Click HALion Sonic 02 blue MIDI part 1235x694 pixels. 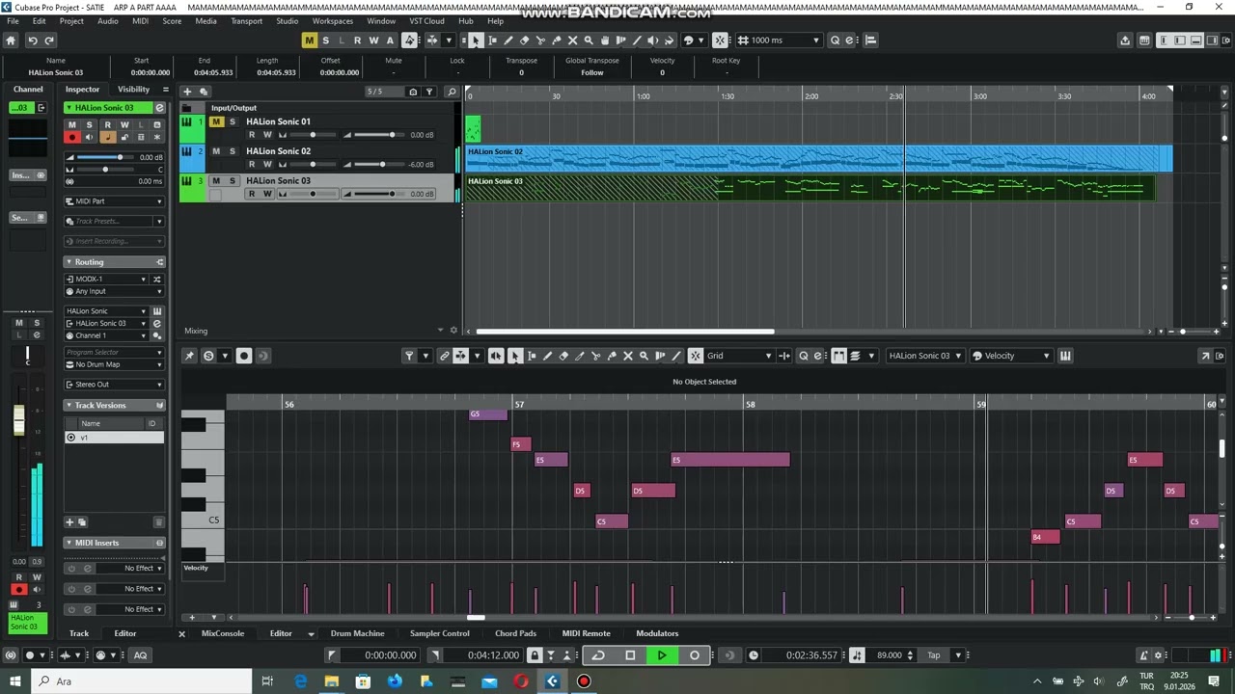point(818,159)
